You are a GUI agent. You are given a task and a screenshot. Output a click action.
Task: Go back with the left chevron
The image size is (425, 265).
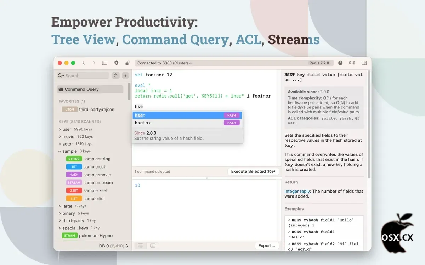coord(84,63)
